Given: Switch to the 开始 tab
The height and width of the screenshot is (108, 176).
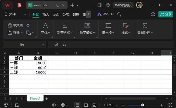Looking at the screenshot, I should (x=36, y=14).
